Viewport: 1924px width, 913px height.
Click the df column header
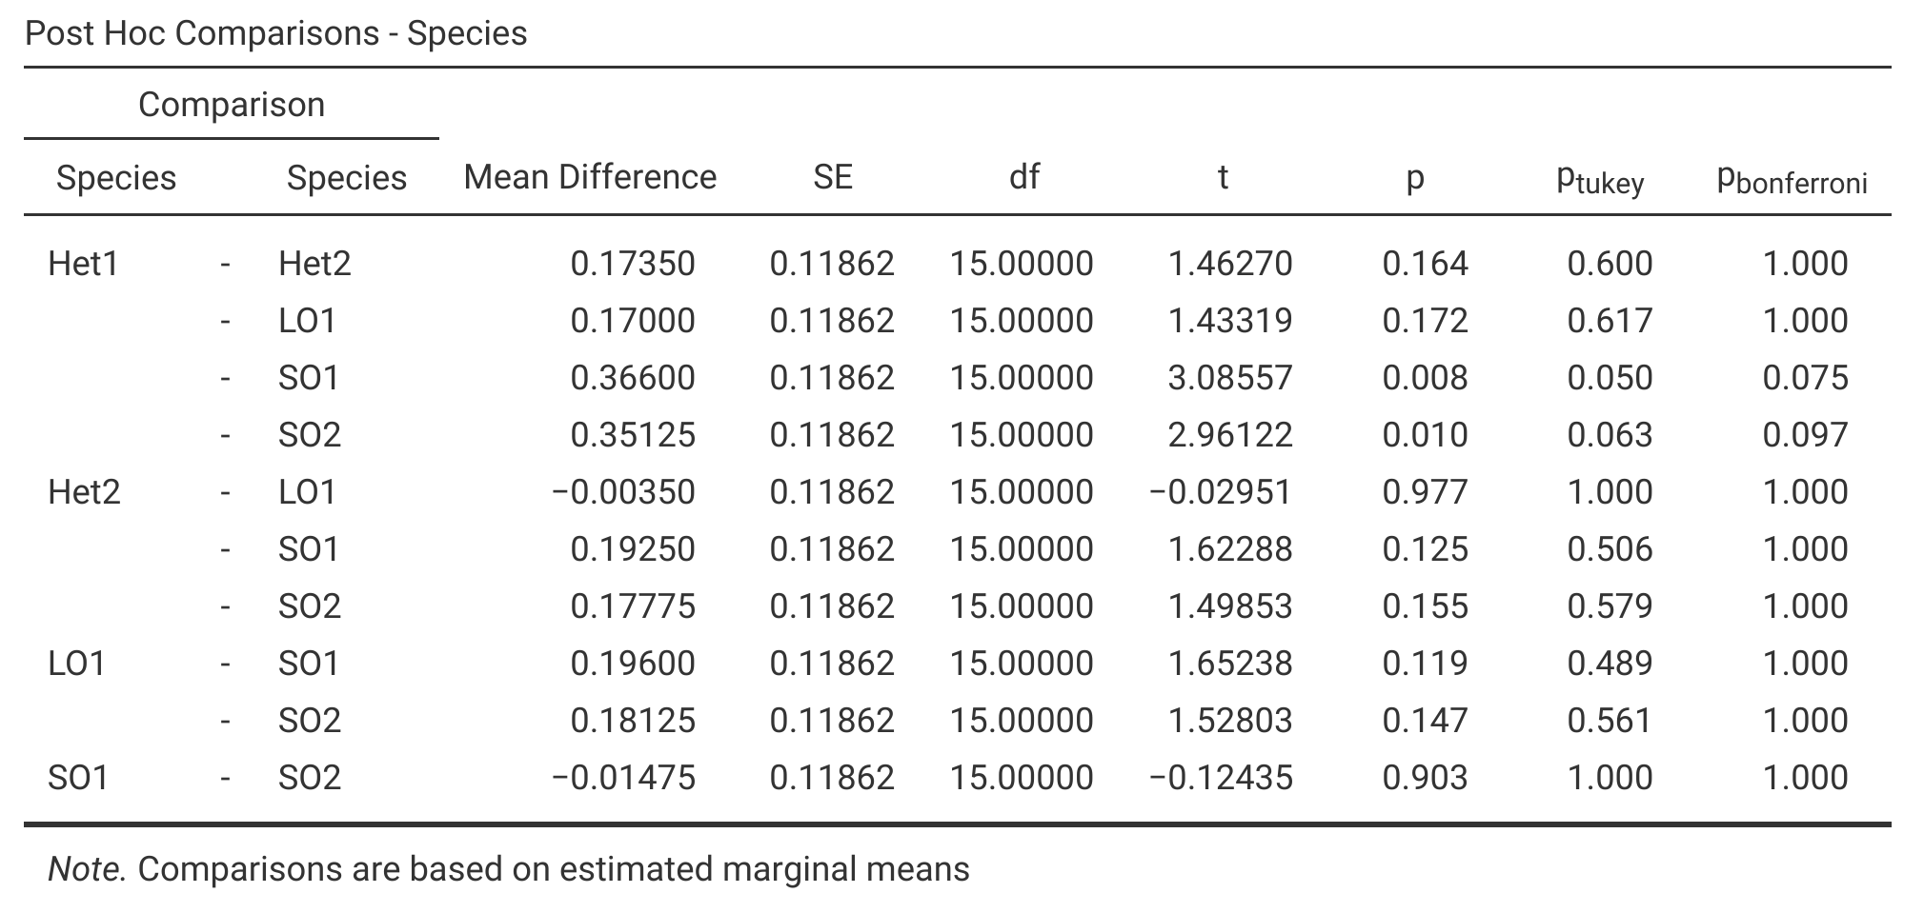pos(1023,177)
